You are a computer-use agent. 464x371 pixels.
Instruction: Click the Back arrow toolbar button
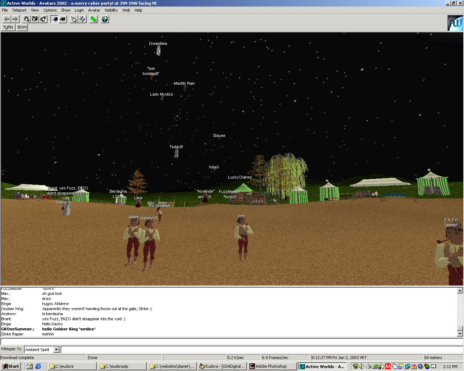pos(7,19)
